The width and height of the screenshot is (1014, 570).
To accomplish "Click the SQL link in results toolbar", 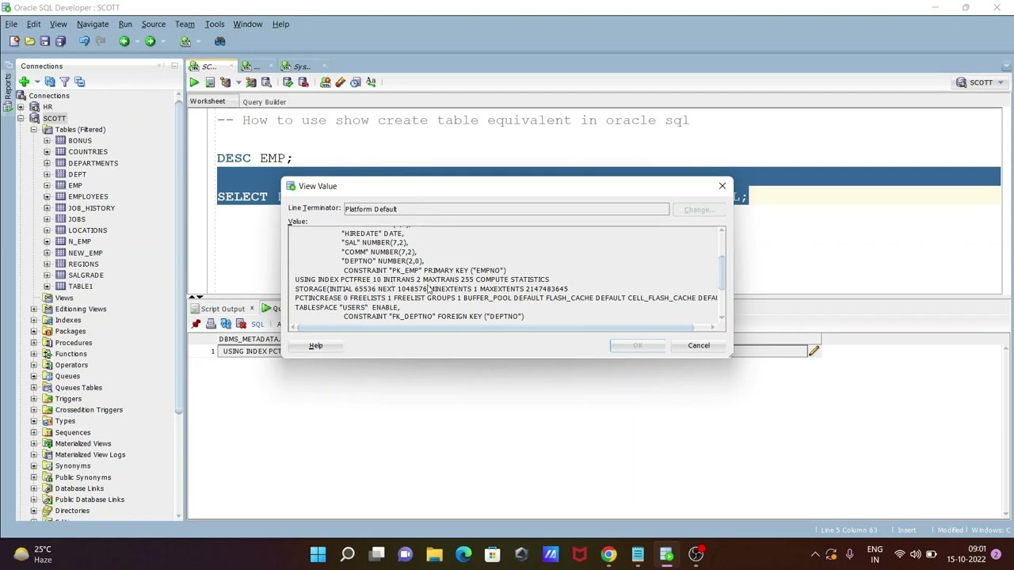I will coord(257,324).
